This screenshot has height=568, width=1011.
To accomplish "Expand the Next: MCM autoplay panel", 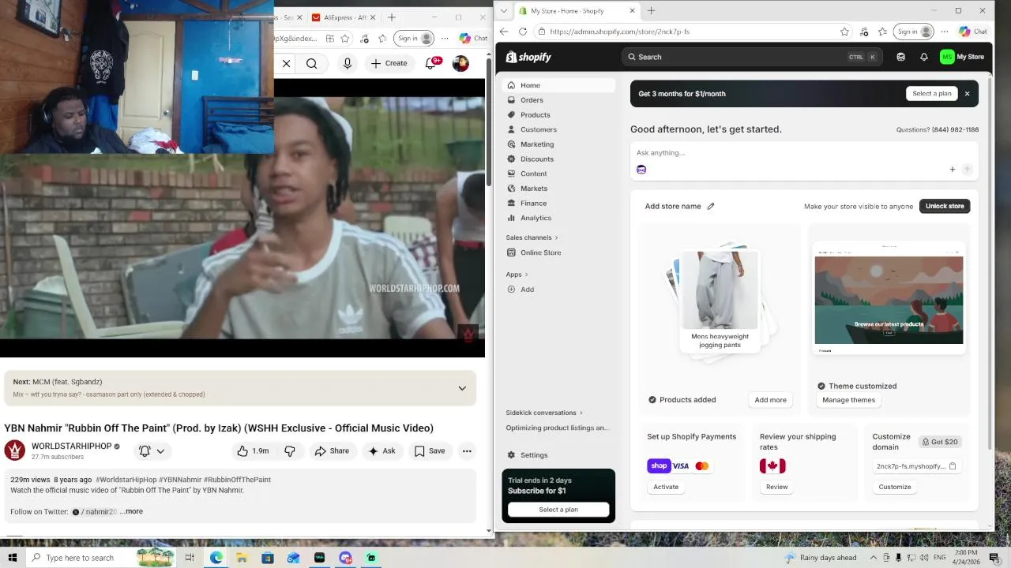I will click(x=462, y=388).
